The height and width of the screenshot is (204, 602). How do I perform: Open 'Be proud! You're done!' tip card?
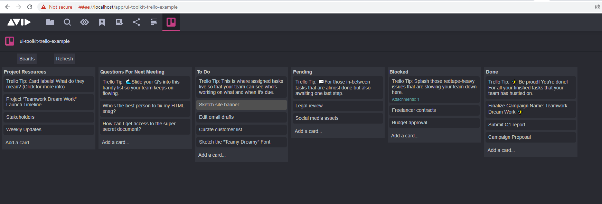point(531,87)
